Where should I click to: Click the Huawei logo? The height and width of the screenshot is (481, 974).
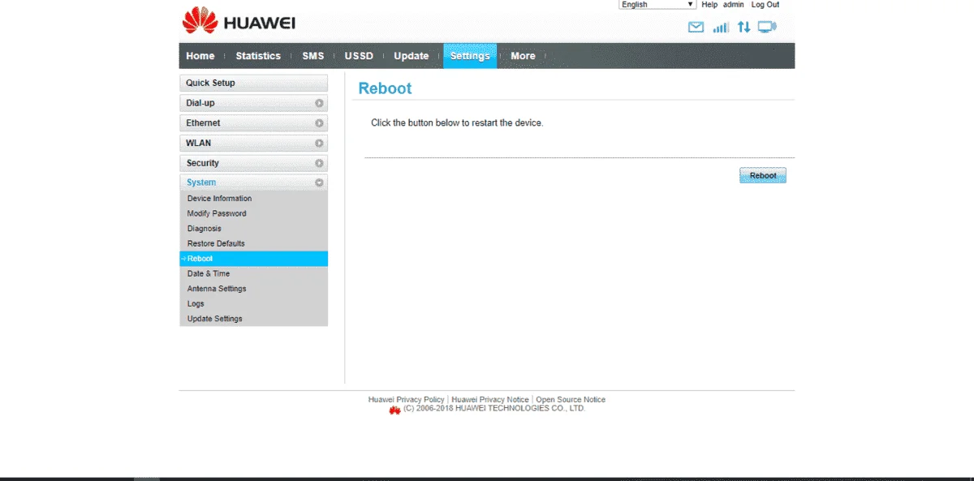pos(239,21)
